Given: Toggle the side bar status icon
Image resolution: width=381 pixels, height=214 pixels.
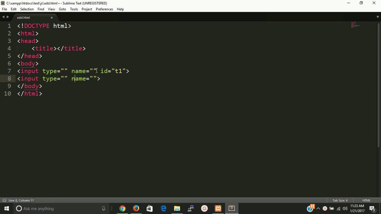Looking at the screenshot, I should [x=4, y=200].
